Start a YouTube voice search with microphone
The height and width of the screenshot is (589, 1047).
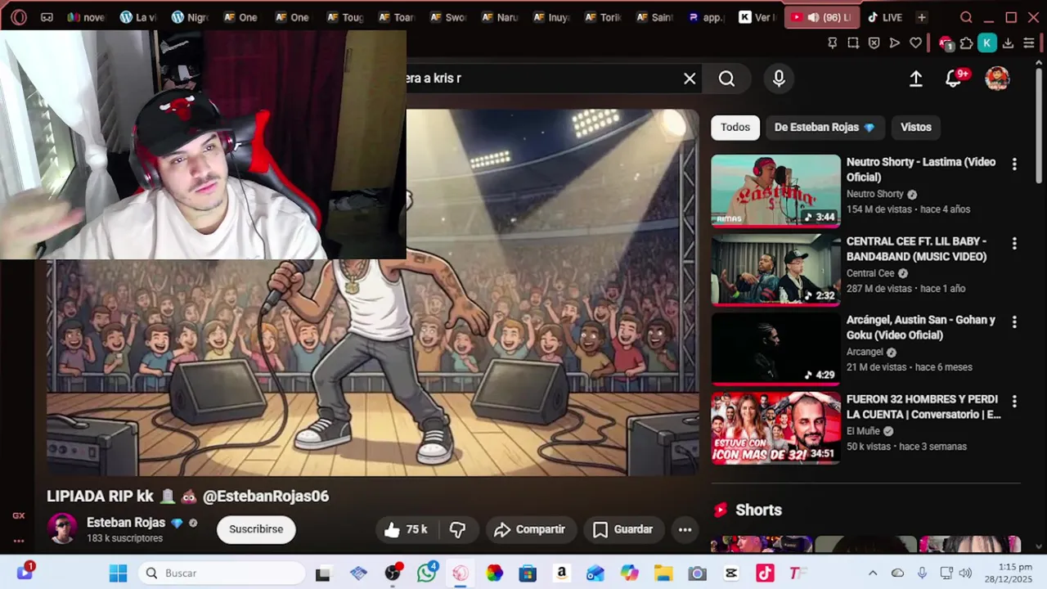tap(779, 79)
